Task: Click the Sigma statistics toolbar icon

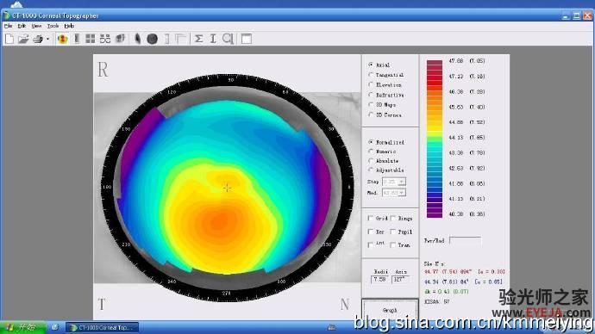Action: pyautogui.click(x=198, y=39)
